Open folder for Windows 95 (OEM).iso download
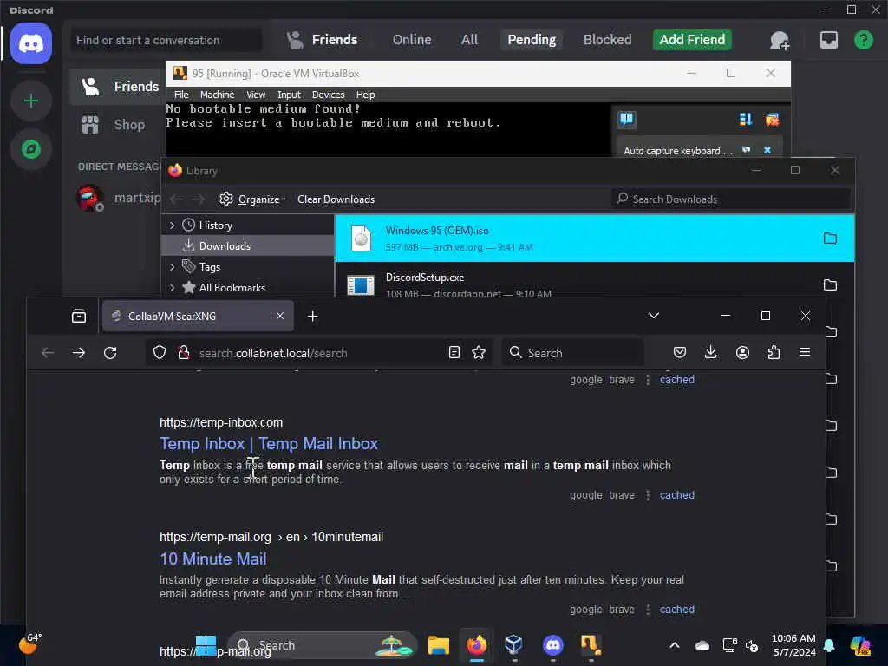888x666 pixels. coord(830,238)
